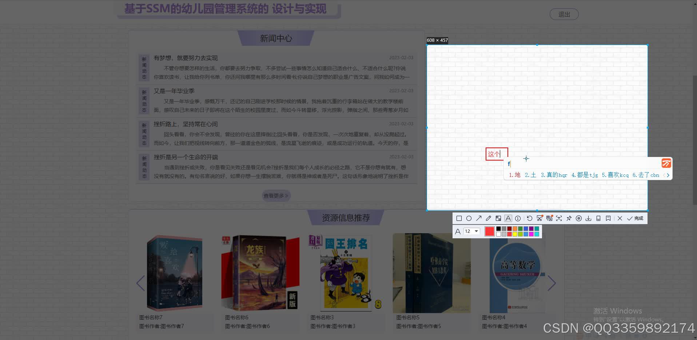Select the mosaic blur tool
Image resolution: width=697 pixels, height=340 pixels.
click(498, 218)
